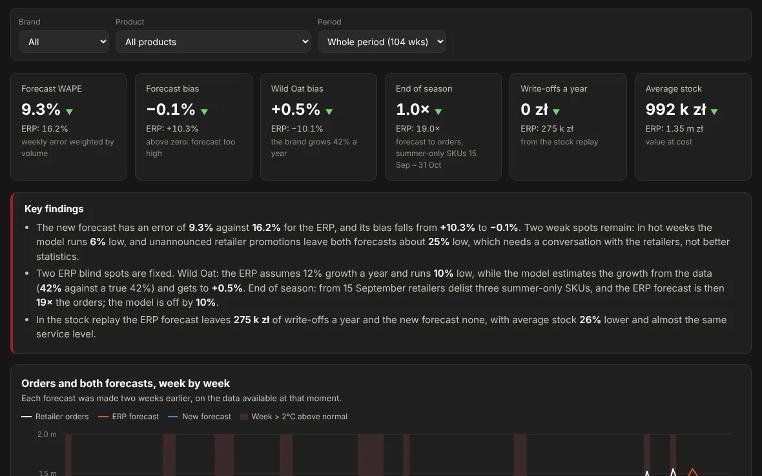
Task: Click the 992 k zł average stock value
Action: click(675, 109)
